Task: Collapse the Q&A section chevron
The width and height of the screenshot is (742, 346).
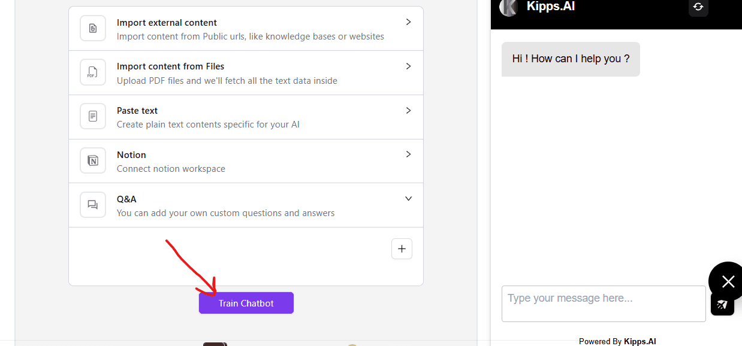Action: click(x=408, y=199)
